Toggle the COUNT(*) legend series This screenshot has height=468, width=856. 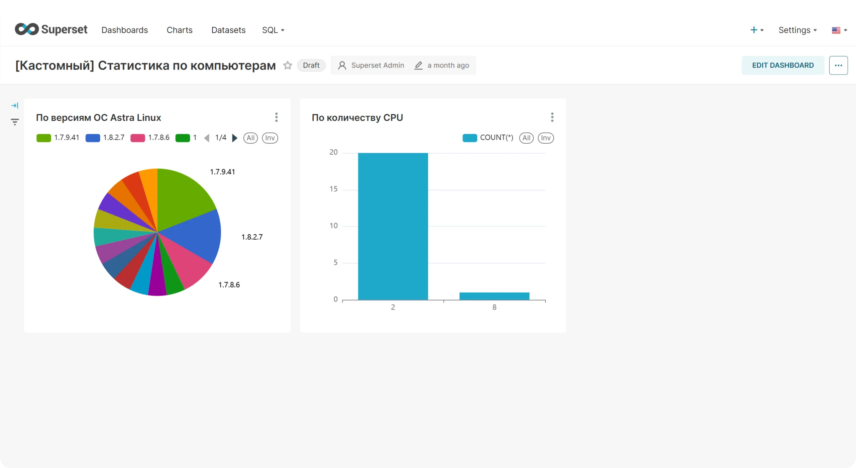tap(488, 138)
